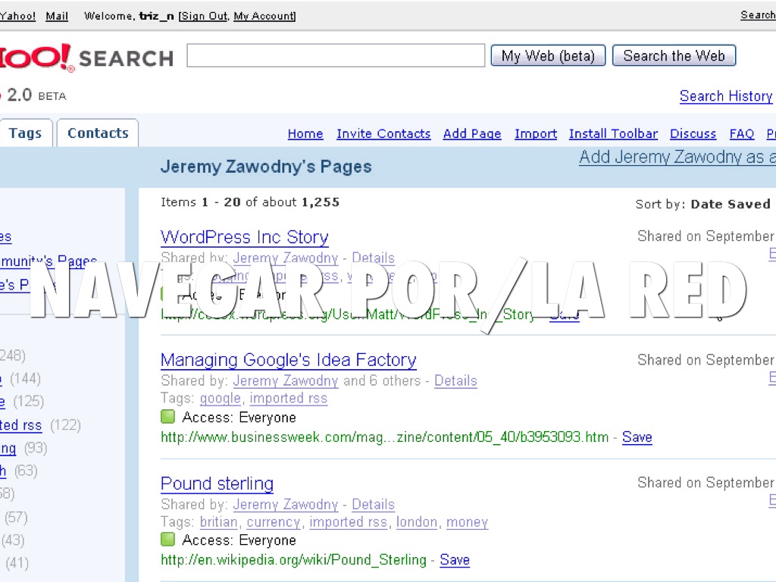Select the london tag under Pound sterling
This screenshot has width=776, height=582.
(x=416, y=522)
